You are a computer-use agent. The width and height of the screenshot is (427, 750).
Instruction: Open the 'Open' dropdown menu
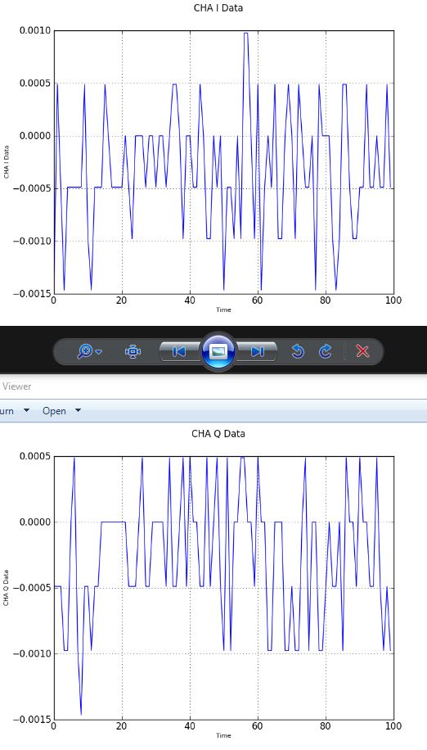[x=61, y=411]
